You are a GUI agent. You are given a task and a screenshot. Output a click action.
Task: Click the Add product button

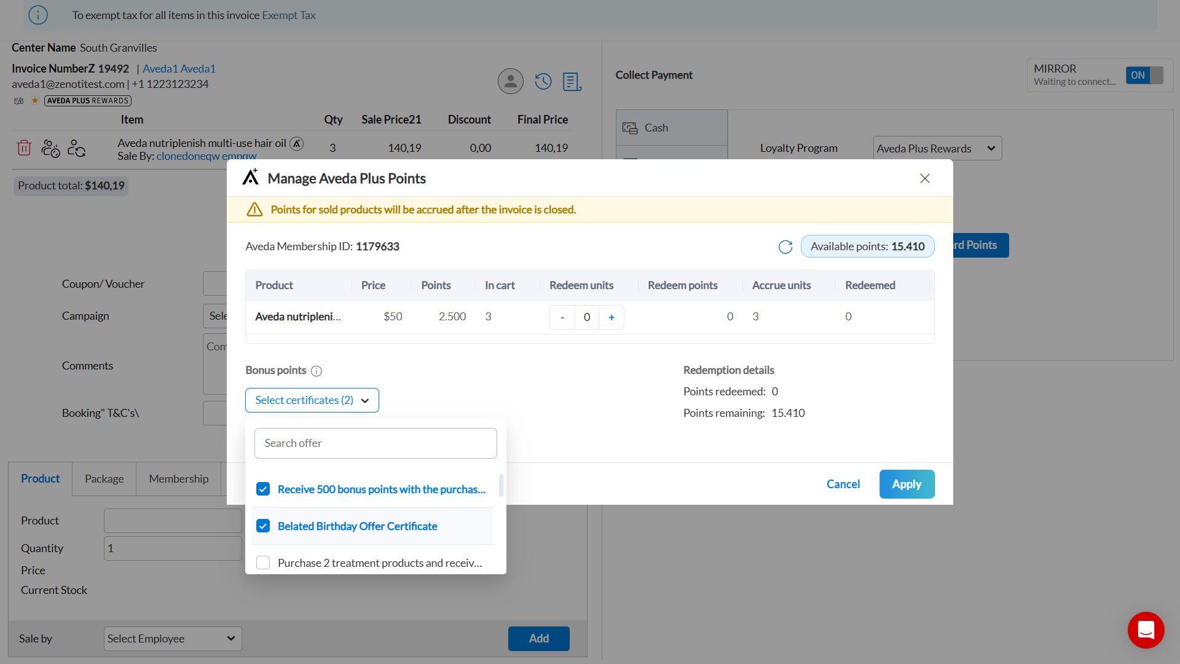(x=539, y=638)
